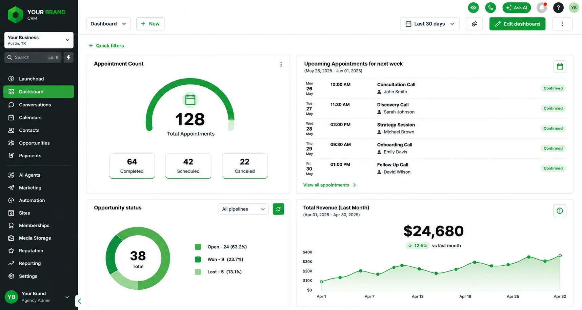Open the phone dialer icon
Viewport: 582px width, 310px height.
(x=490, y=7)
